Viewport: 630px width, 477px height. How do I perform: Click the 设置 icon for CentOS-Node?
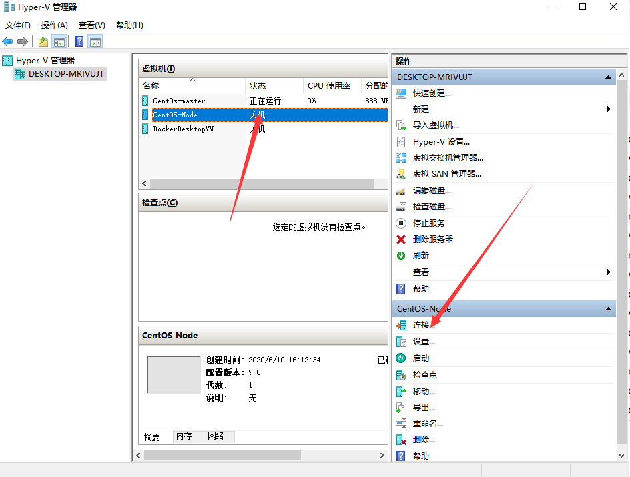coord(401,342)
